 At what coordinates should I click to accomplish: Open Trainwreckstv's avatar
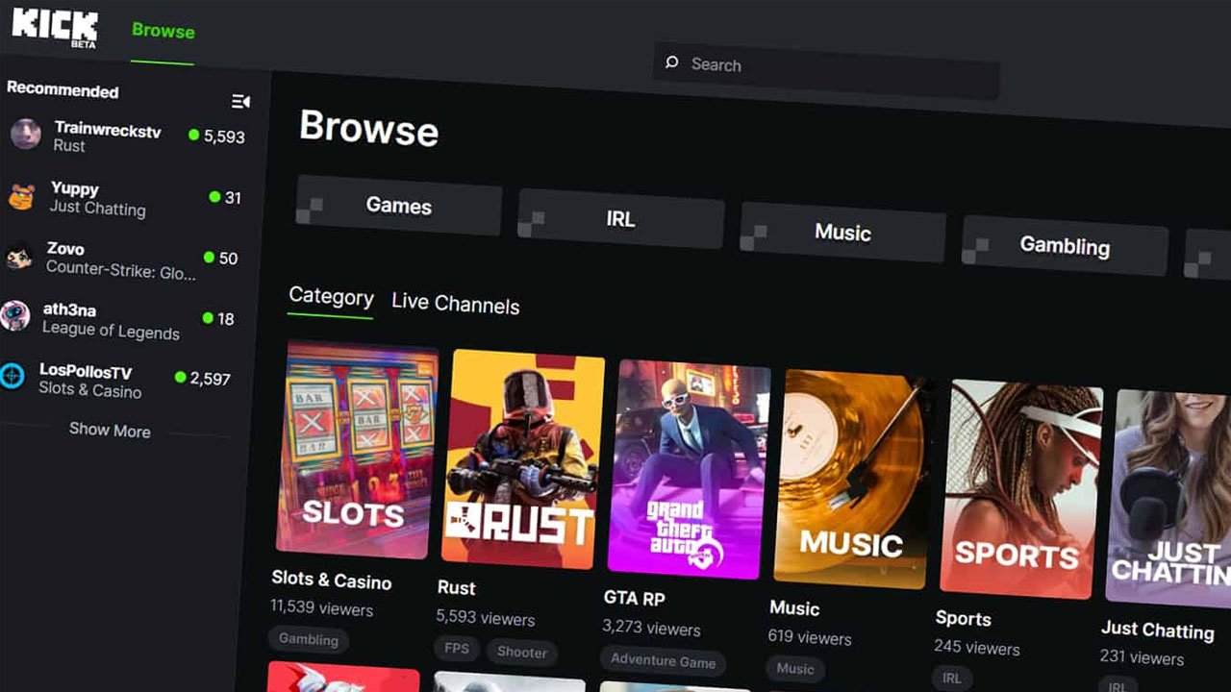(x=26, y=134)
